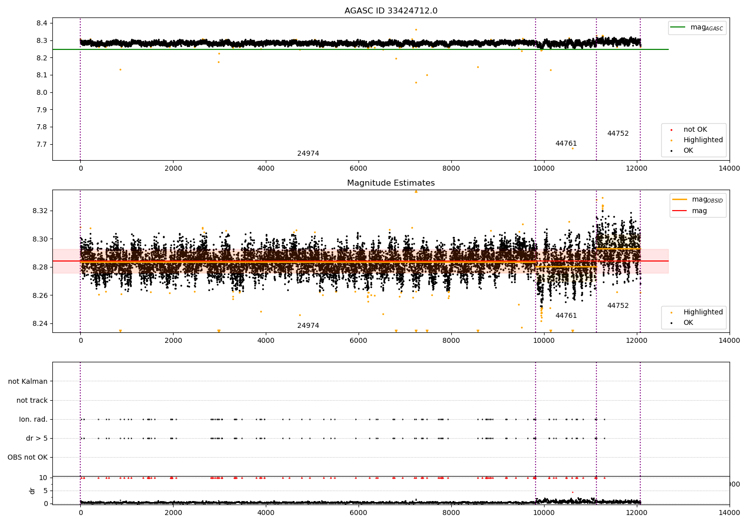Click the red 'mag' legend entry

(x=699, y=211)
